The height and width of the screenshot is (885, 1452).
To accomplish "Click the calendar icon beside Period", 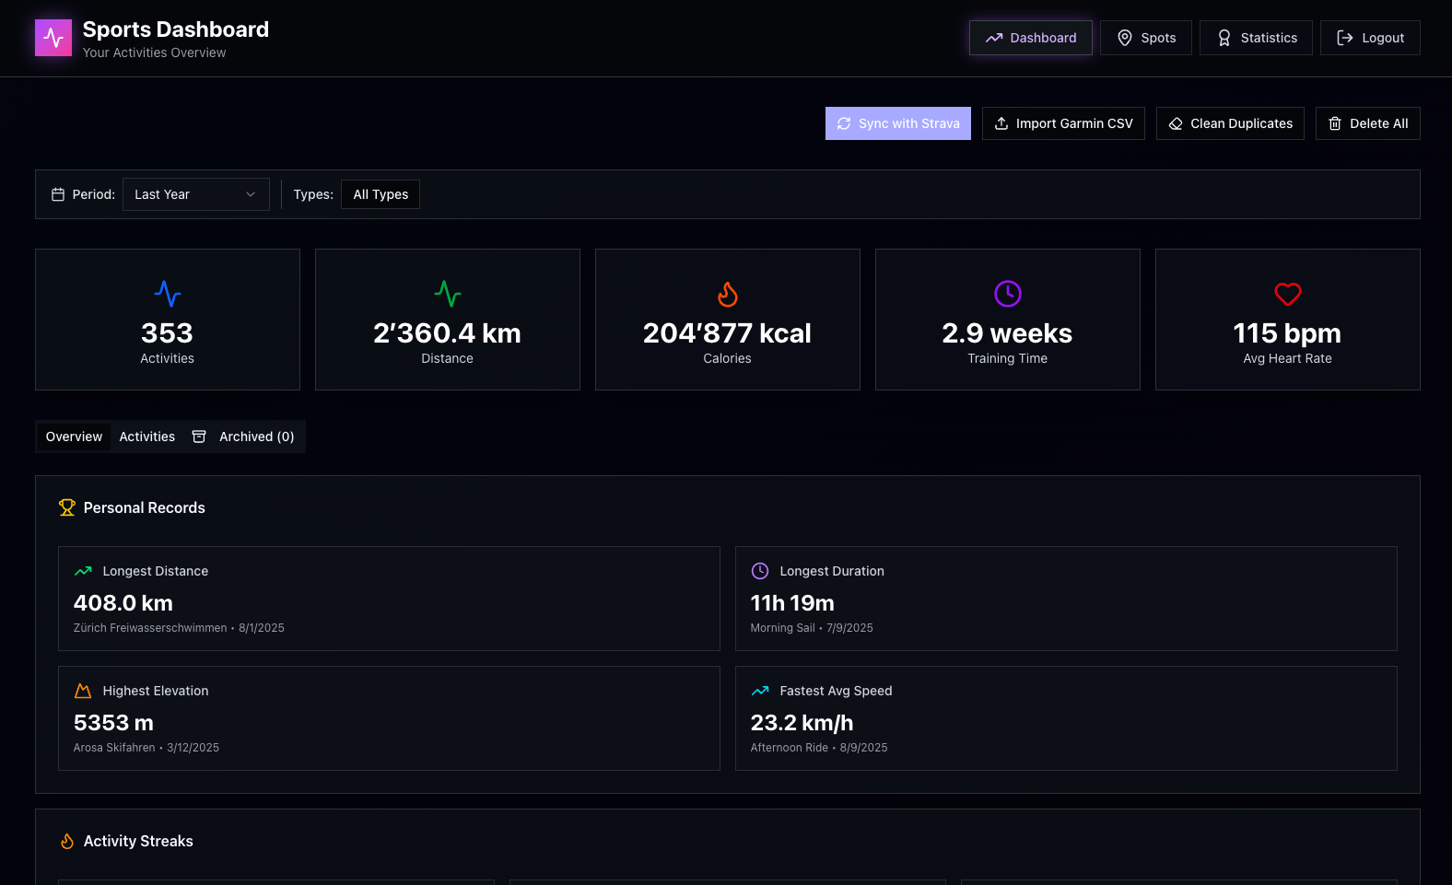I will click(58, 194).
